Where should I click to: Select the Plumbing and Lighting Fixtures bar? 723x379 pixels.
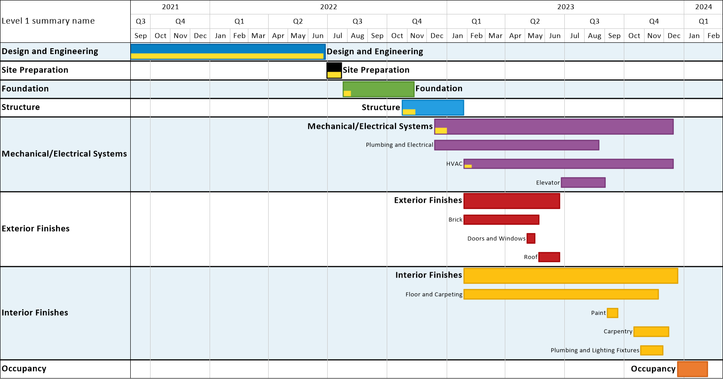652,350
